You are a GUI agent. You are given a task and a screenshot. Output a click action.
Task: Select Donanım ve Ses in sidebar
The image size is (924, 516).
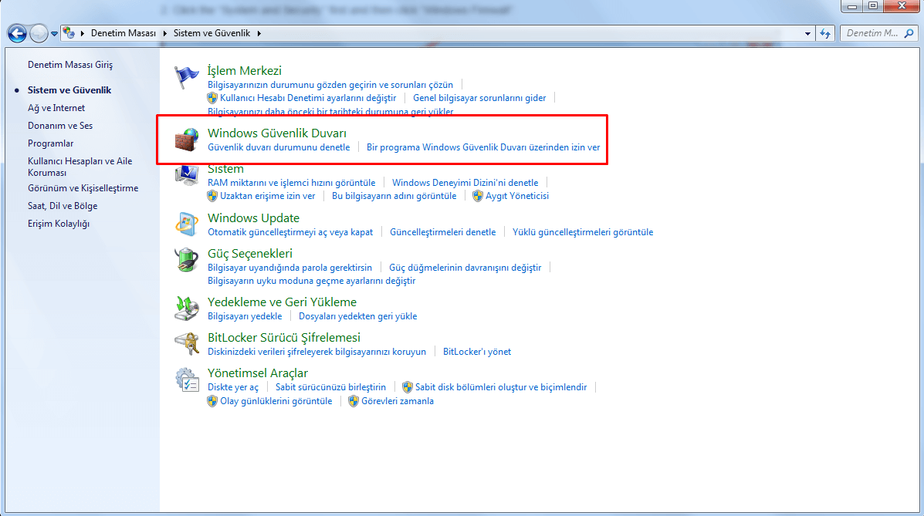click(x=60, y=126)
